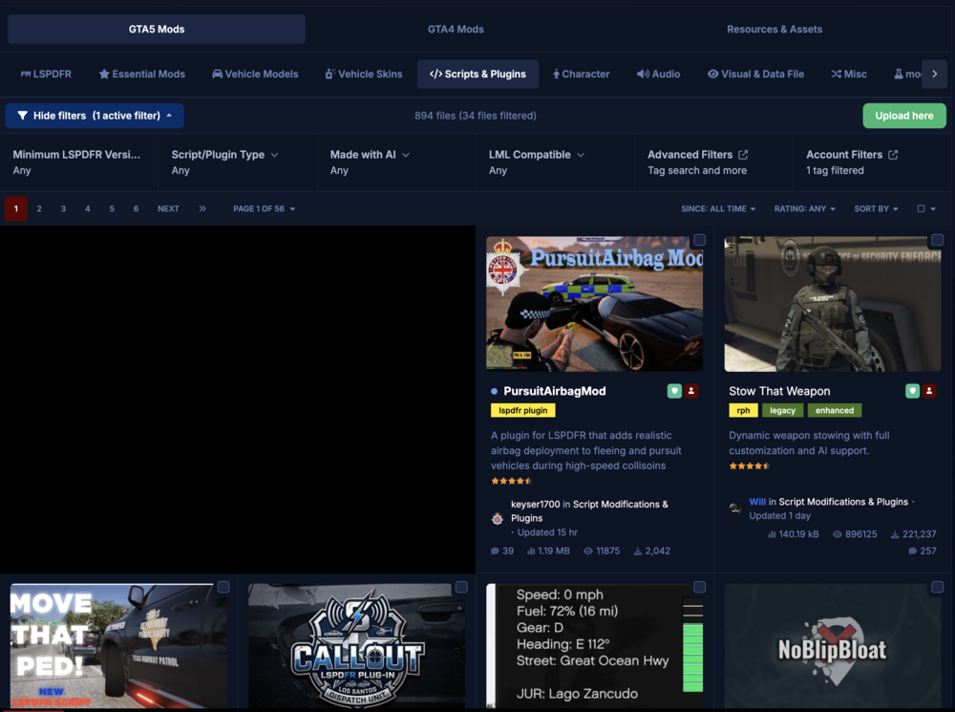
Task: Expand LML Compatible filter
Action: (555, 162)
